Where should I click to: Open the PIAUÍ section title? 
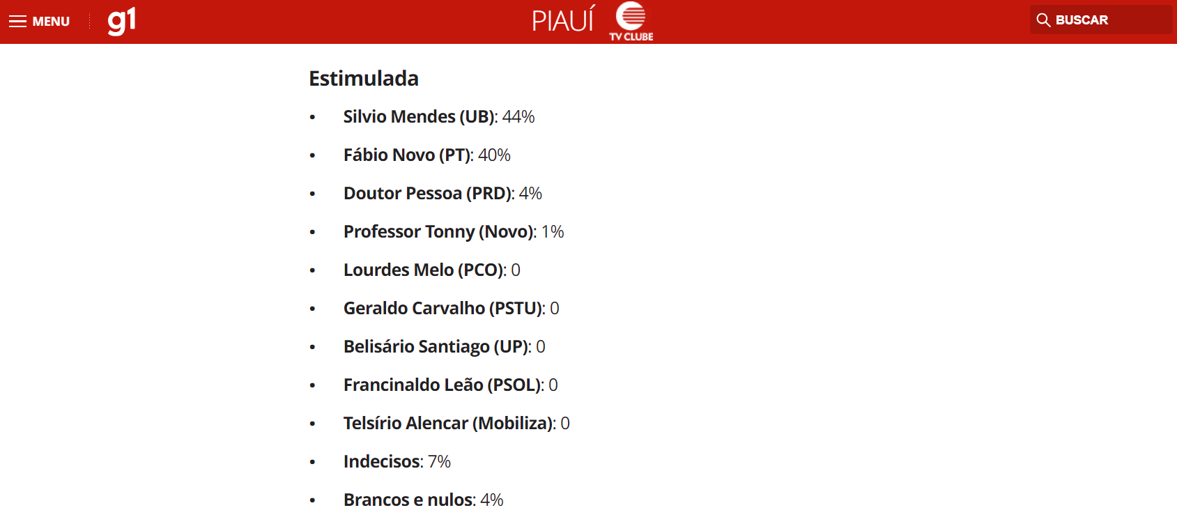(564, 20)
